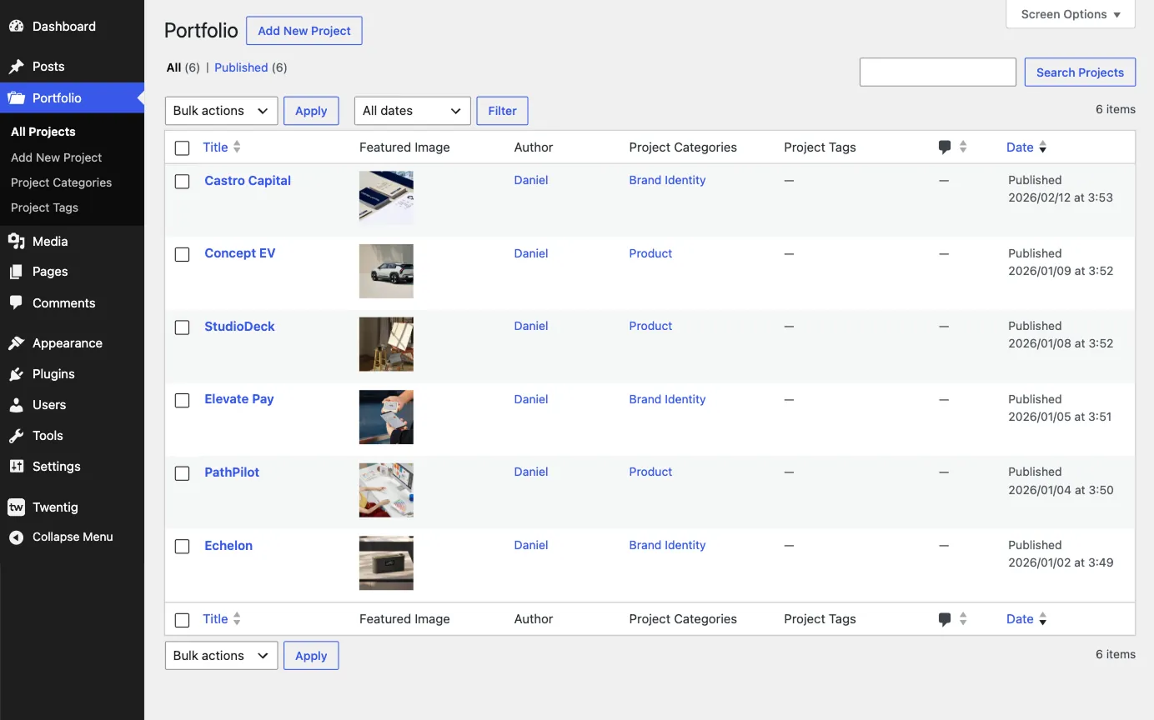Switch to the Published filter view

241,67
